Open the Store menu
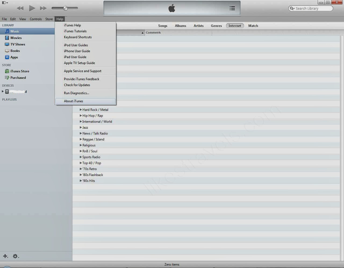The height and width of the screenshot is (268, 344). [x=49, y=19]
